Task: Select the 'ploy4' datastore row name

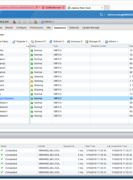Action: [3, 72]
